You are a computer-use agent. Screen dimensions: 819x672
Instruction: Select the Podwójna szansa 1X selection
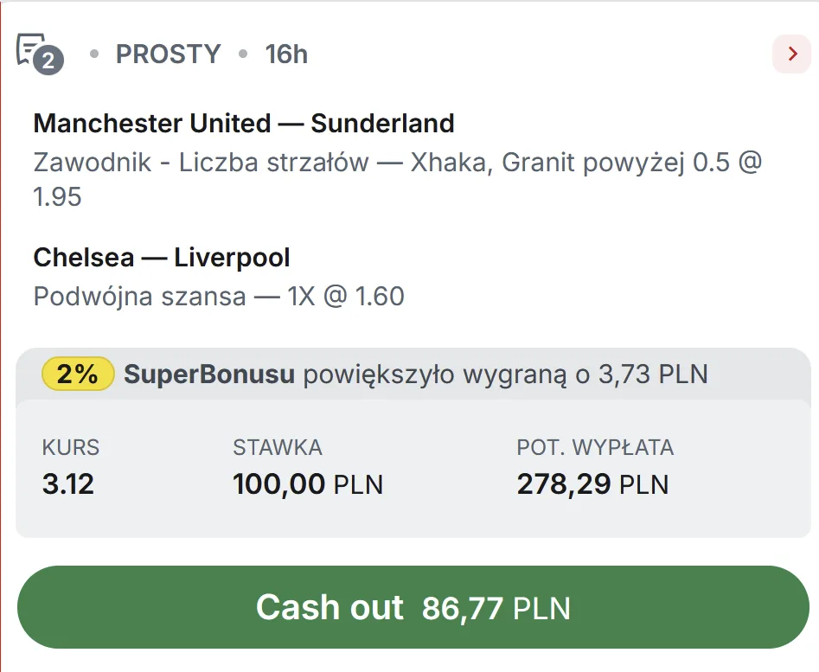coord(219,297)
